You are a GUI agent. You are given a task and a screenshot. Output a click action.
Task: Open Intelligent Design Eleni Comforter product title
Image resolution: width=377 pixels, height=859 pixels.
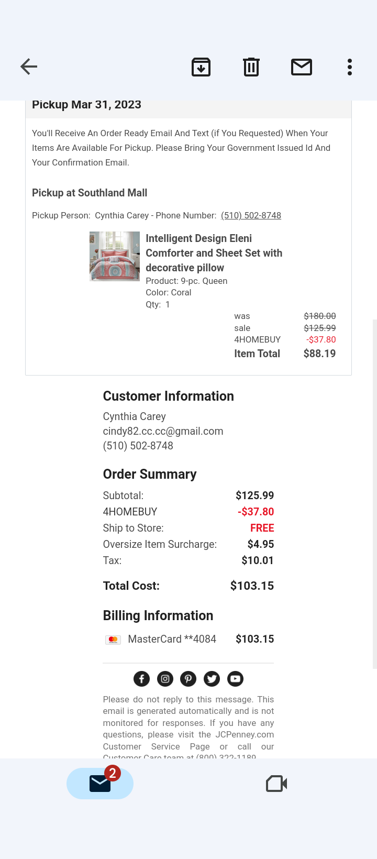click(214, 253)
